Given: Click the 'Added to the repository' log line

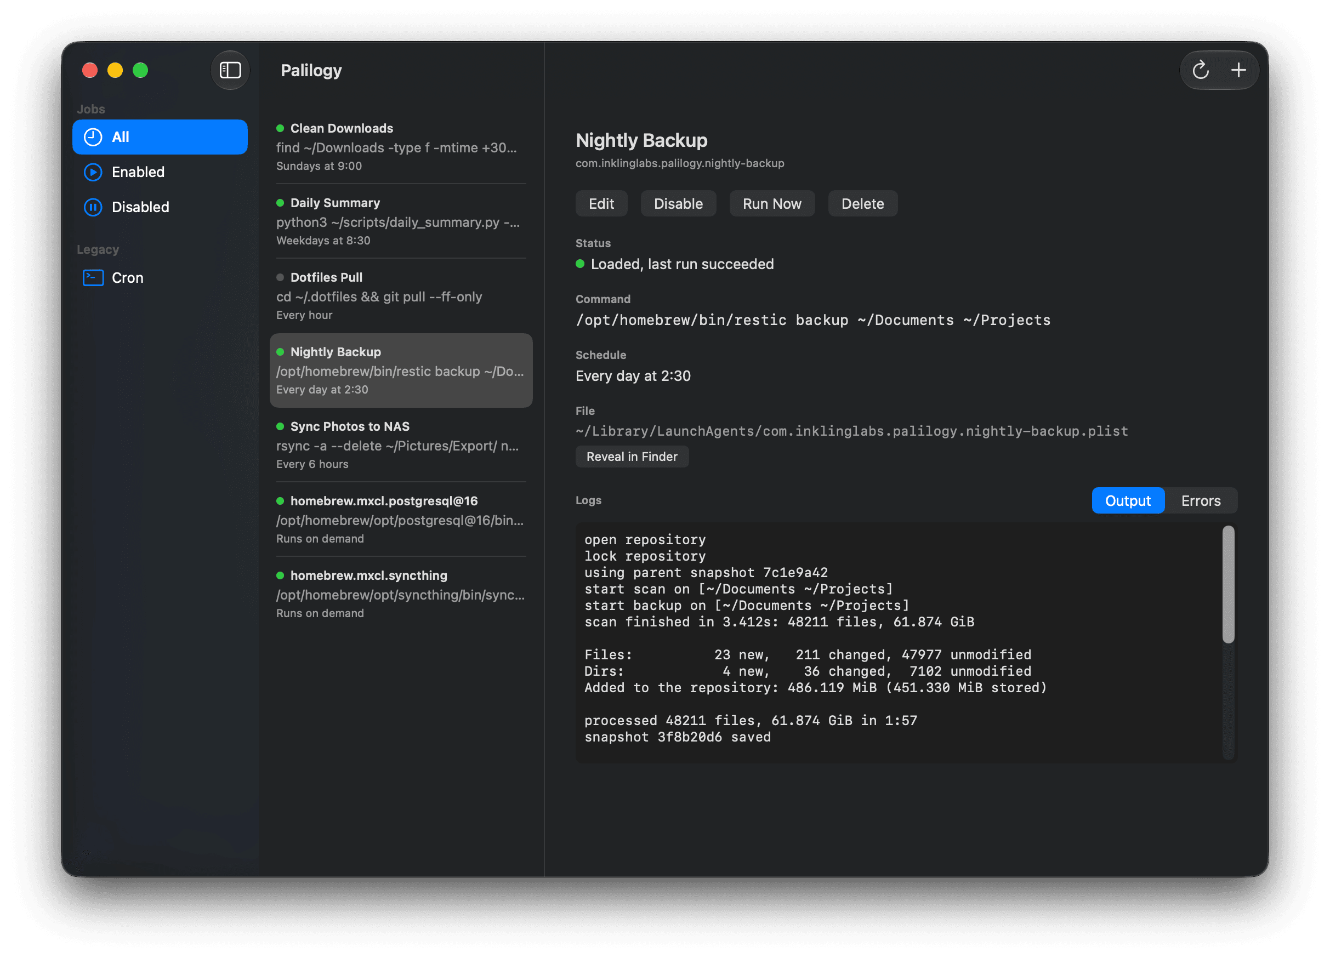Looking at the screenshot, I should click(815, 688).
